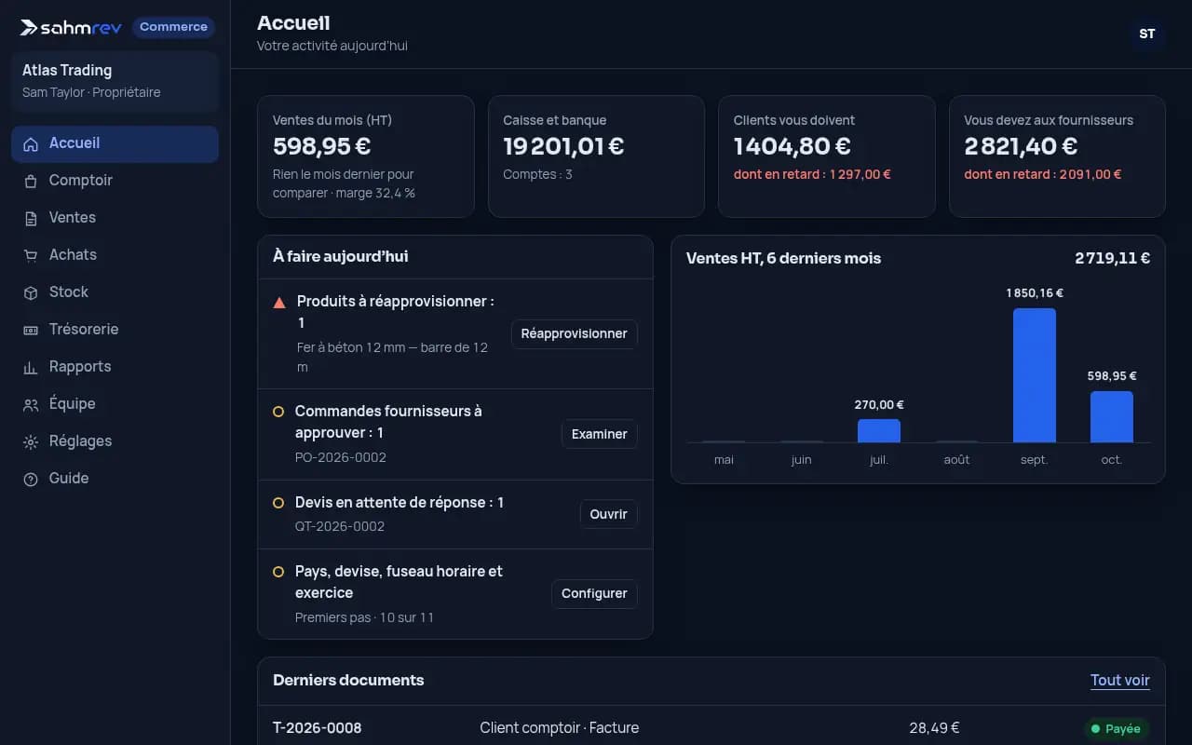Open the Achats section
This screenshot has width=1192, height=745.
(115, 255)
